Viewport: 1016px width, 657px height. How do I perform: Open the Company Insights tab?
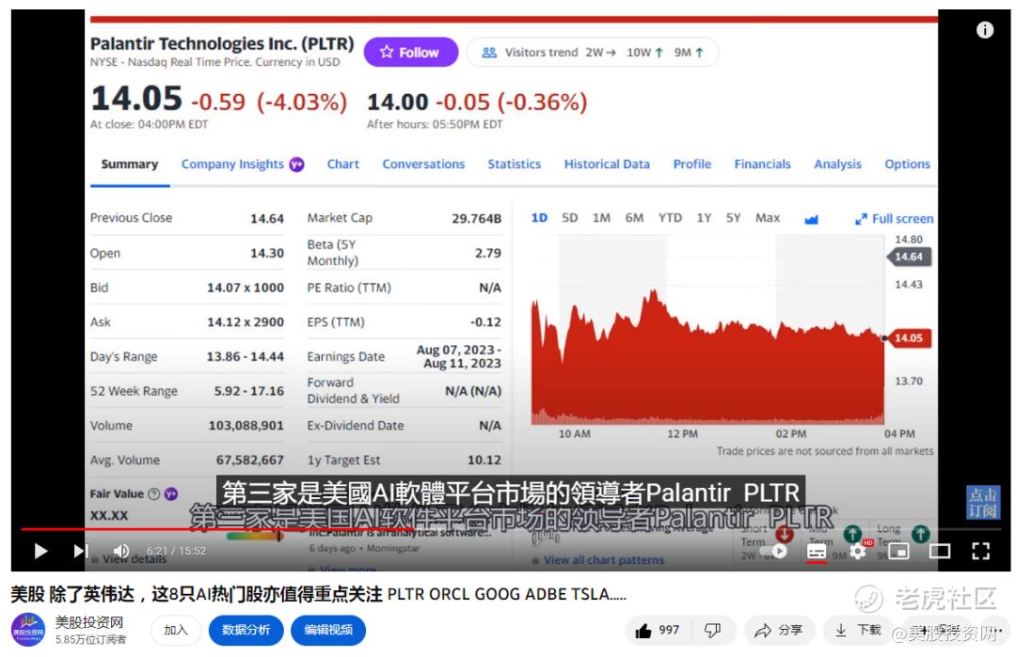point(232,164)
